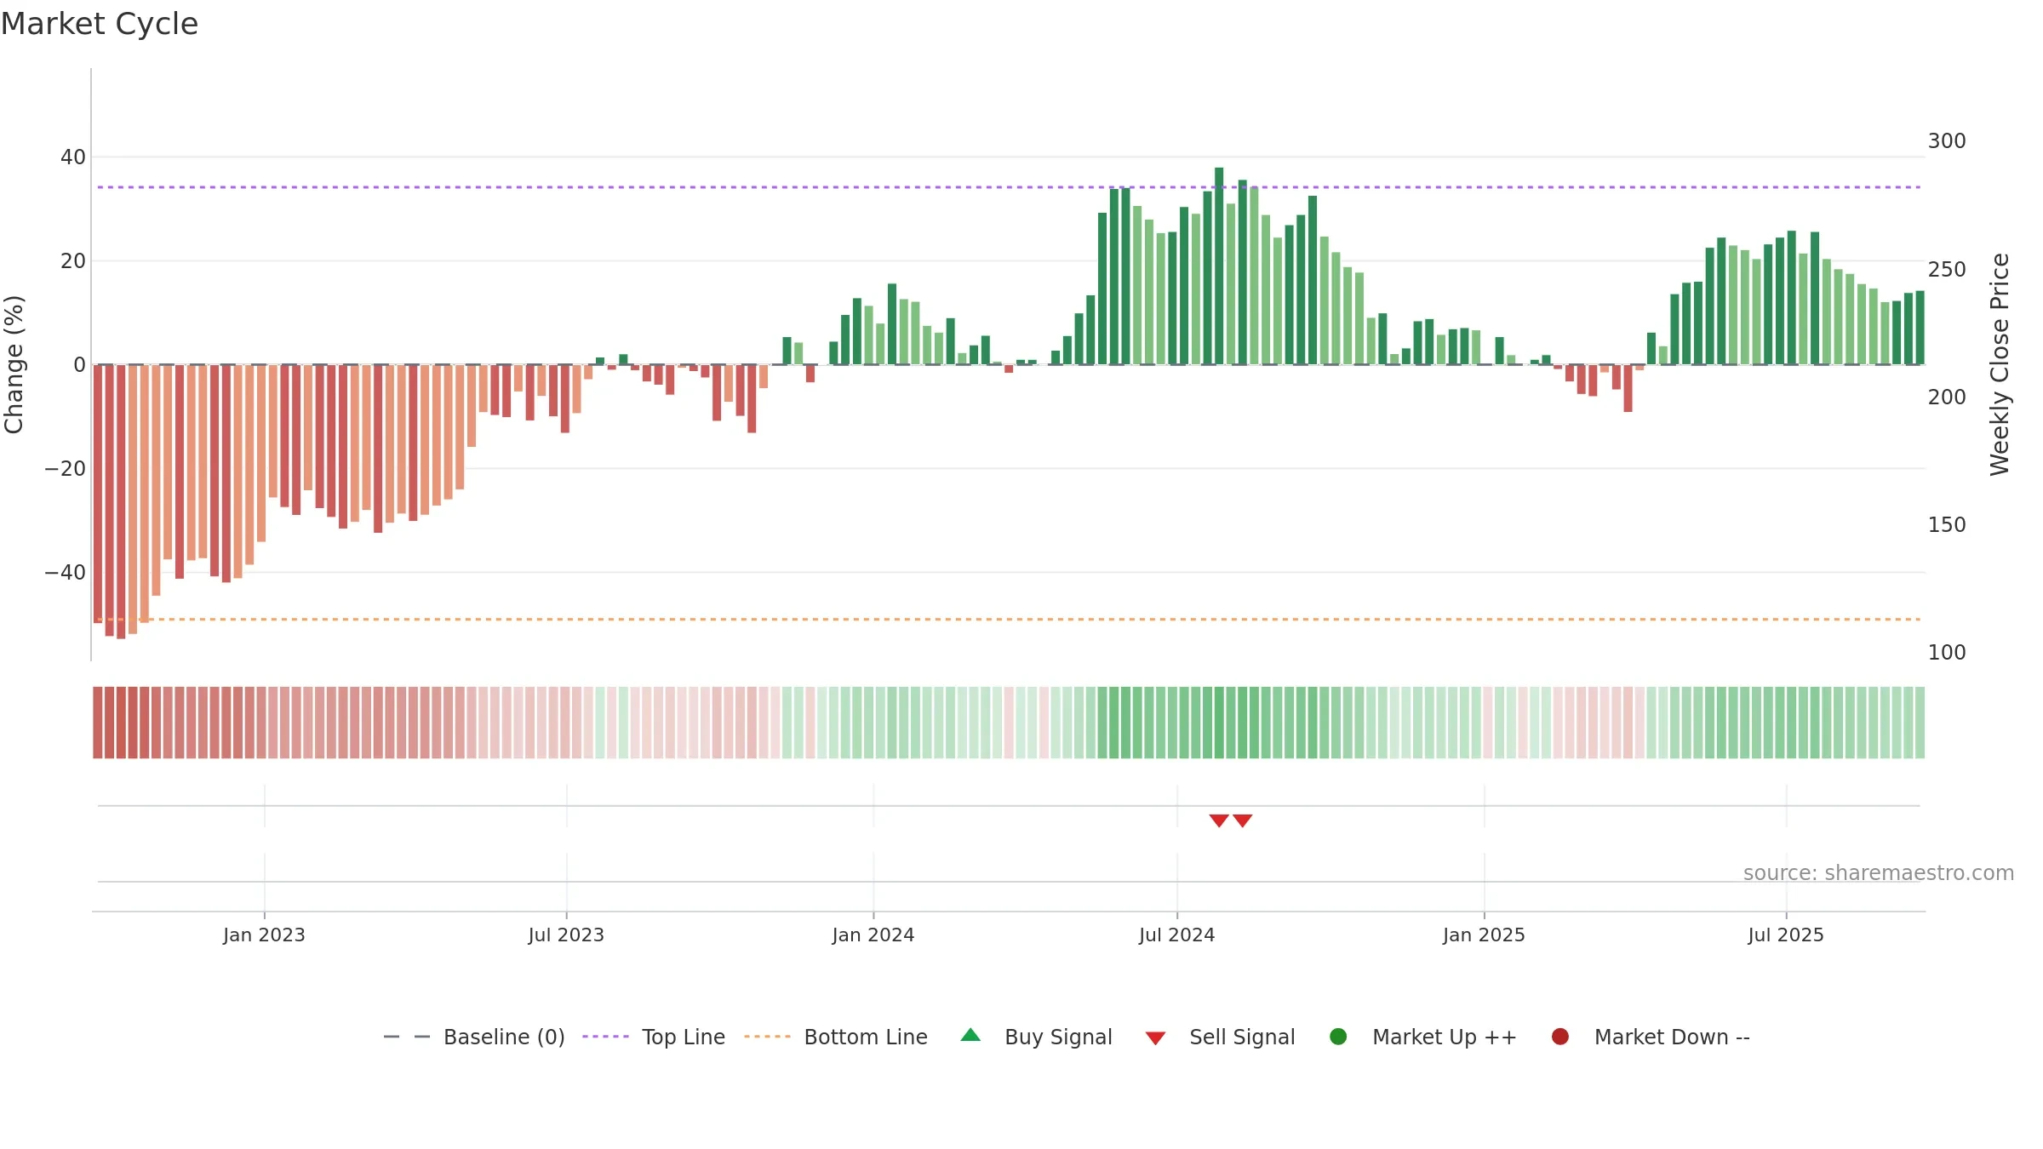The width and height of the screenshot is (2043, 1149).
Task: Click the dark red Market Down circle icon
Action: click(x=1560, y=1037)
